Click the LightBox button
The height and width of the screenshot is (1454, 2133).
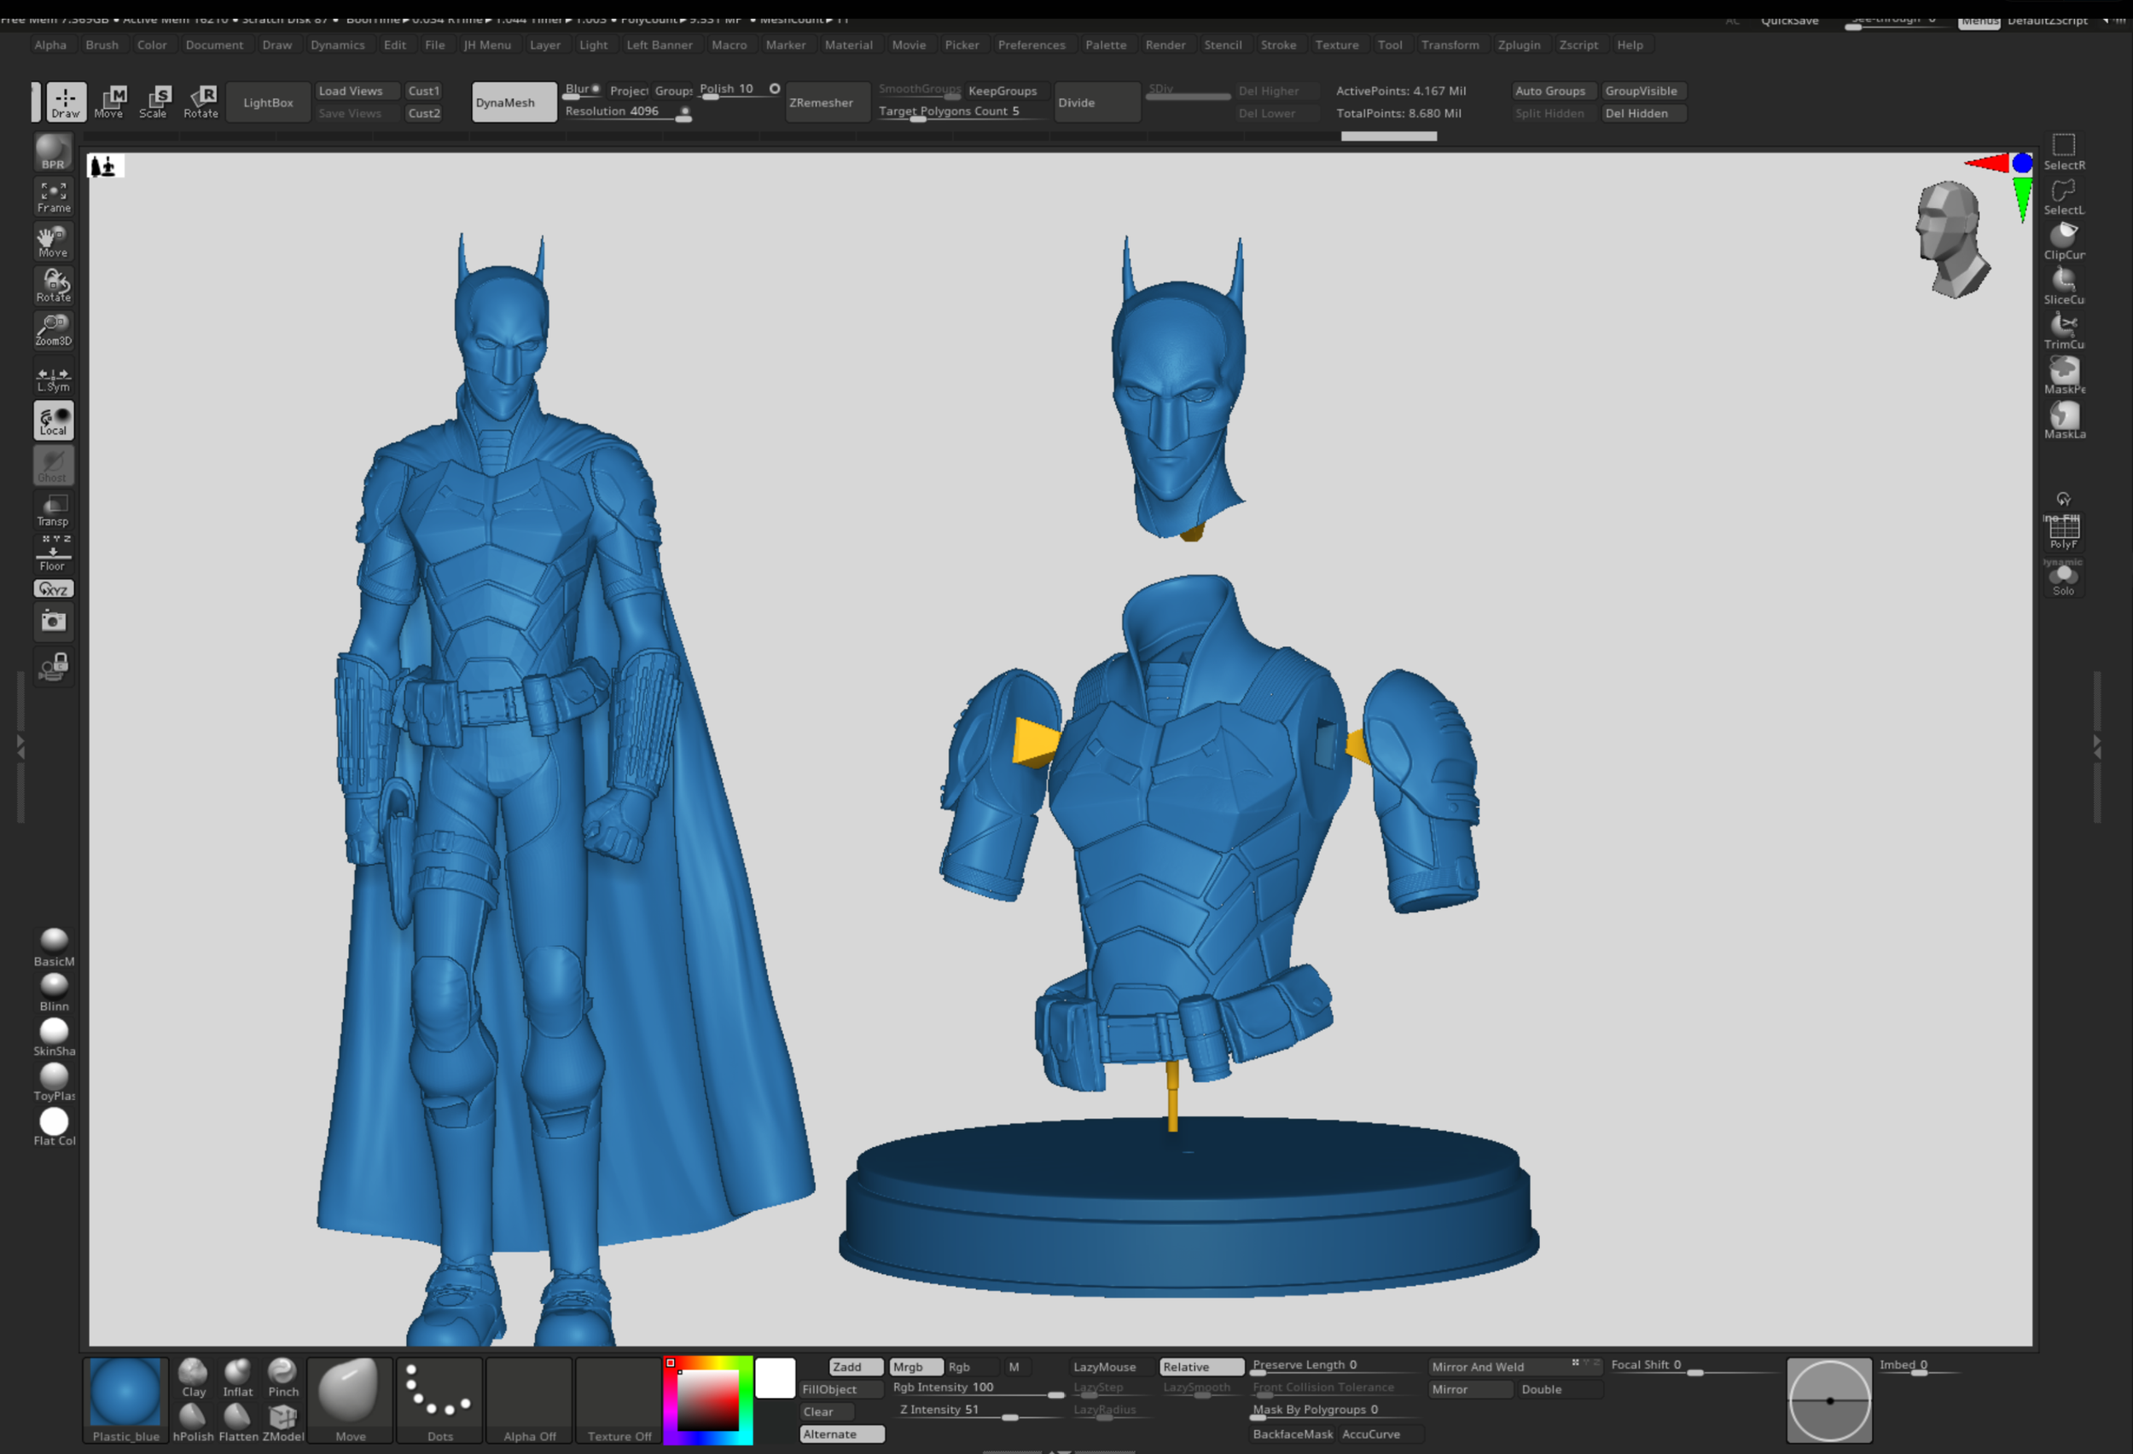tap(268, 101)
